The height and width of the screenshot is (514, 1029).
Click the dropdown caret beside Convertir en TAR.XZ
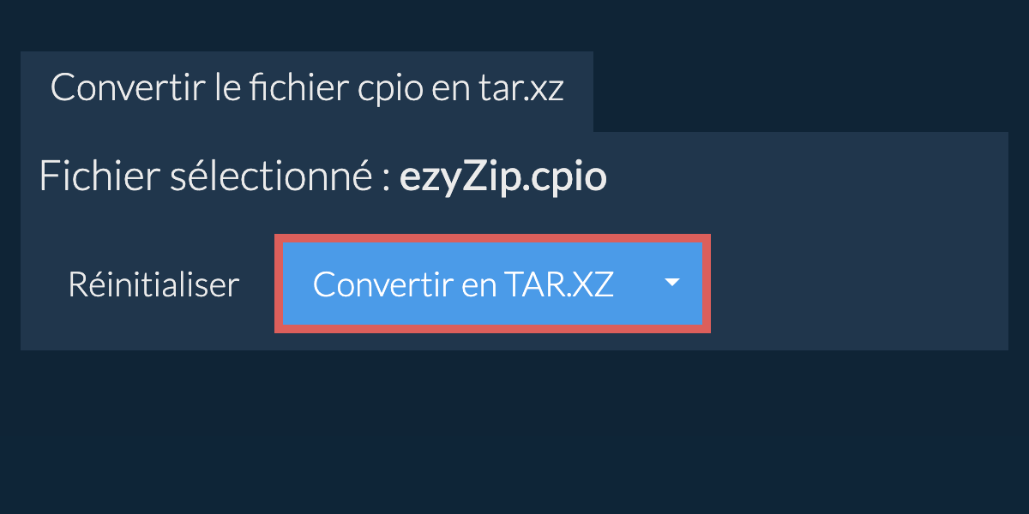[672, 284]
